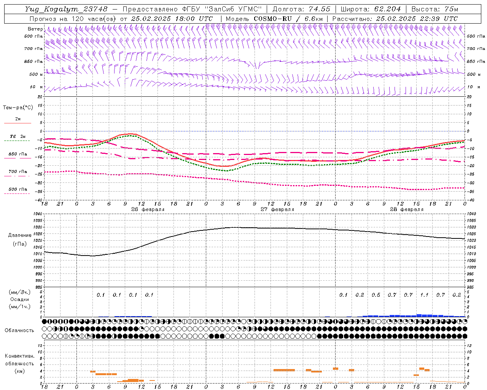Select the Осадки precipitation label

click(x=20, y=299)
